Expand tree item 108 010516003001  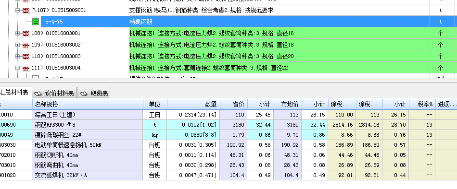[17, 34]
